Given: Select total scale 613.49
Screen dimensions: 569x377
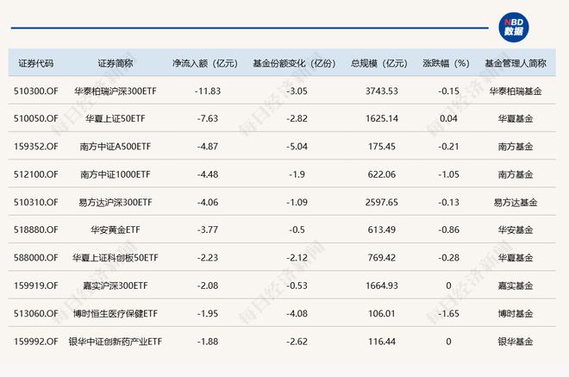Looking at the screenshot, I should pos(382,229).
